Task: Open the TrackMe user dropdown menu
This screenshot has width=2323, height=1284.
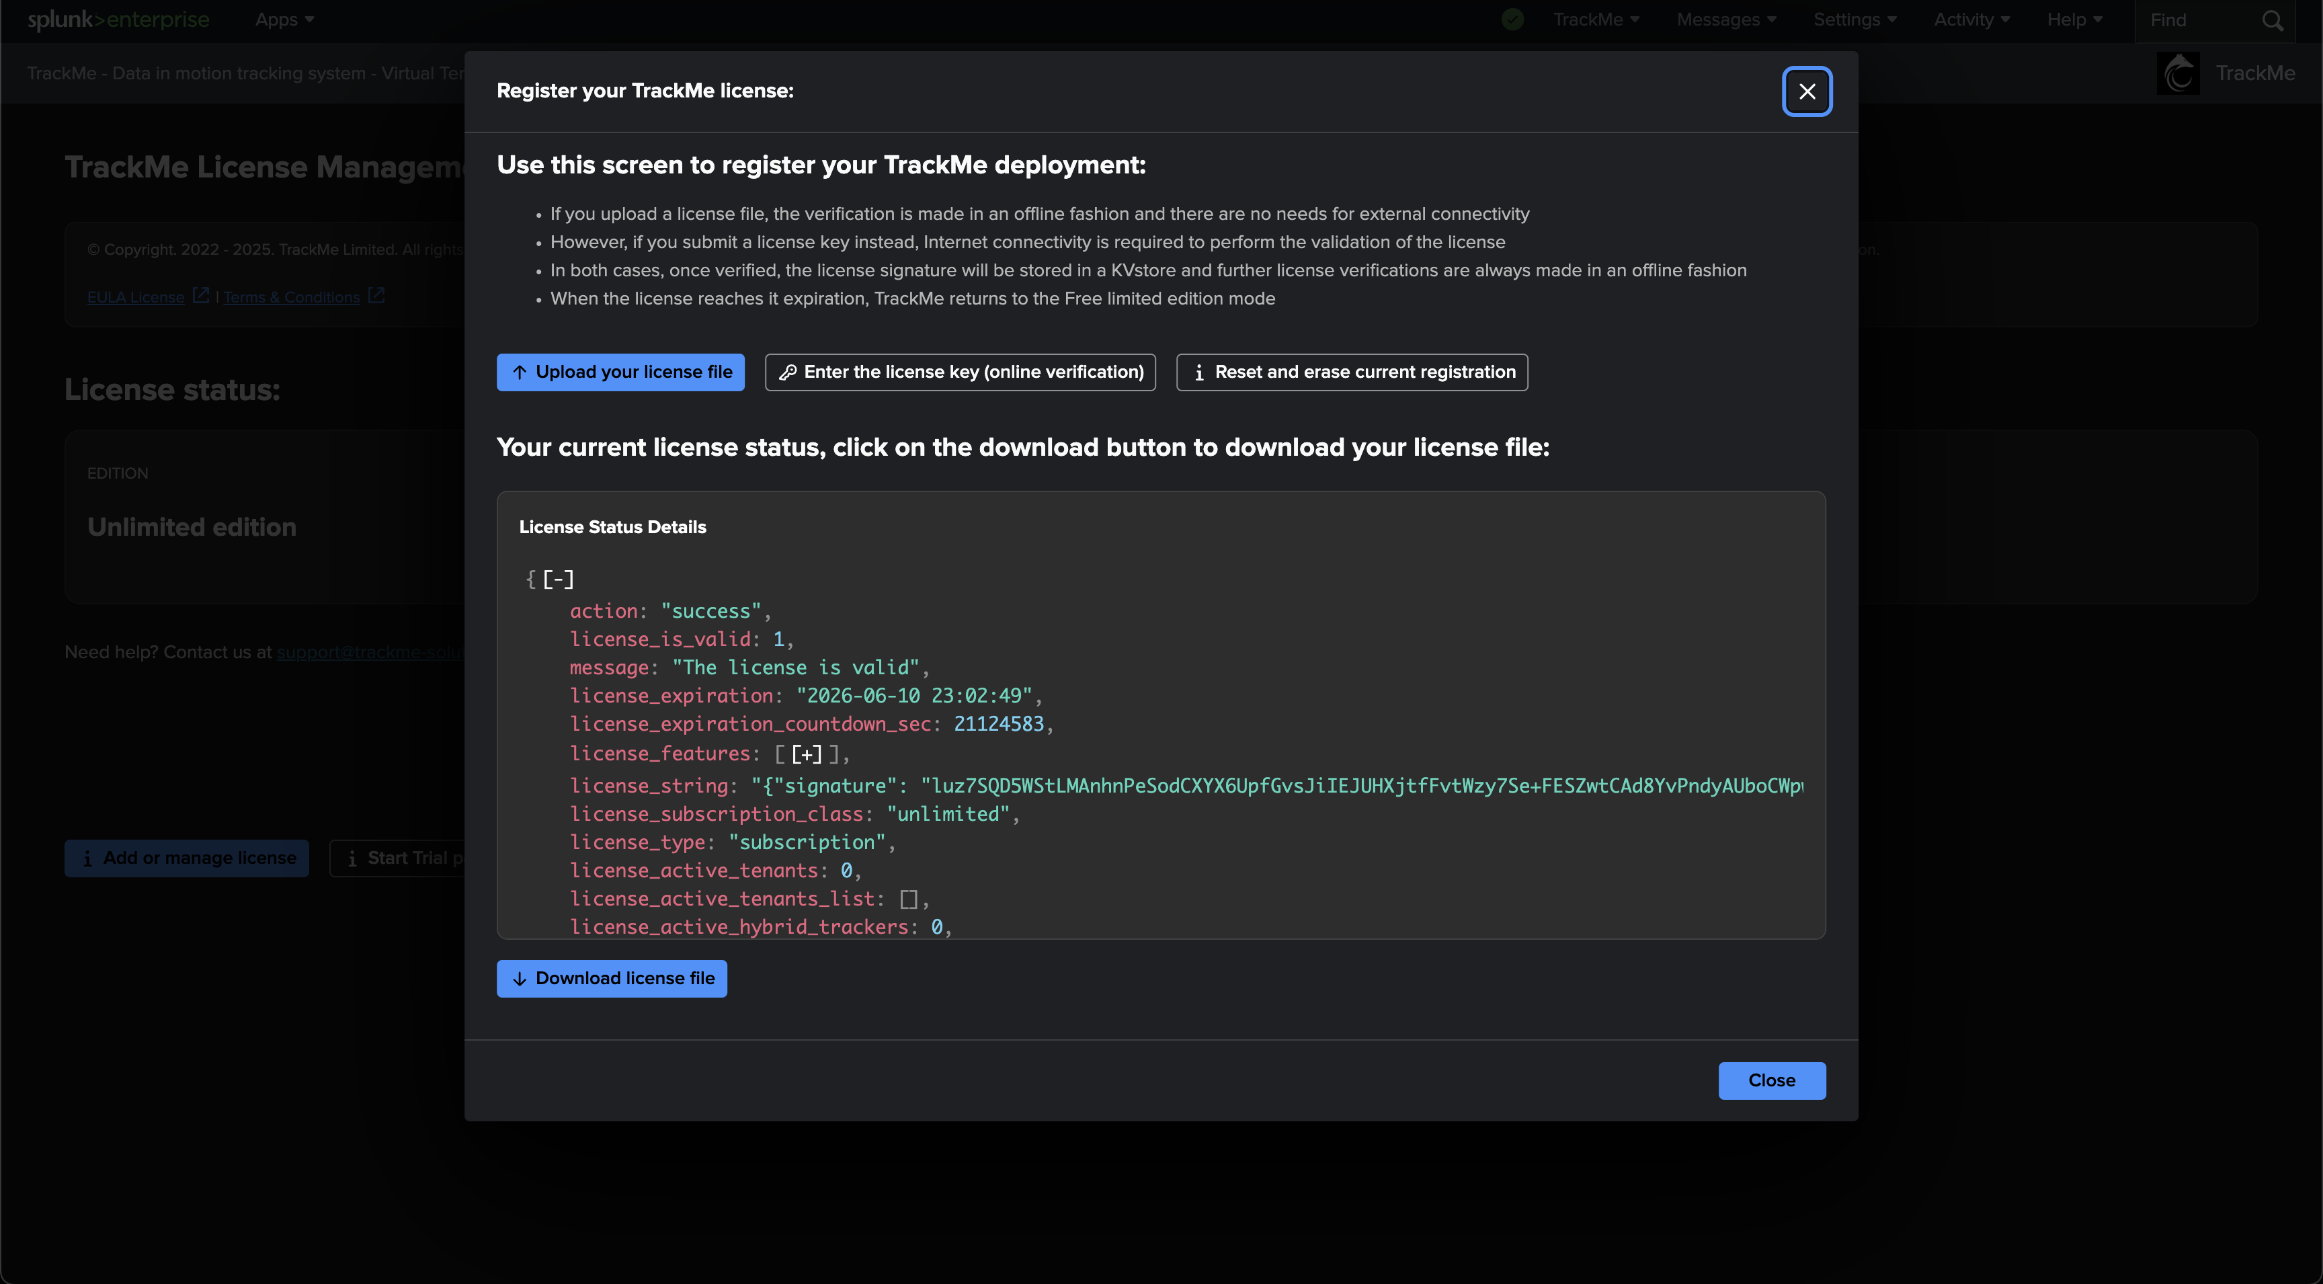Action: click(1595, 20)
